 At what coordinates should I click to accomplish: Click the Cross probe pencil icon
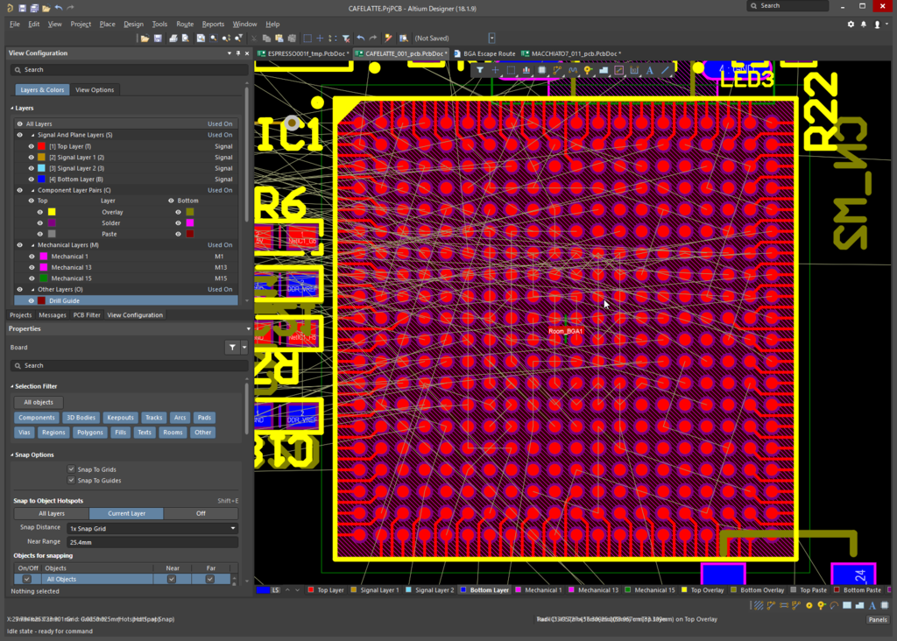click(x=388, y=39)
